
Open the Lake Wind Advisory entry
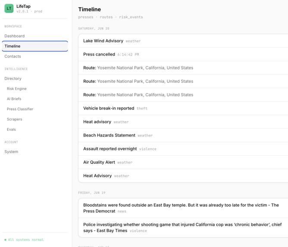pos(183,41)
